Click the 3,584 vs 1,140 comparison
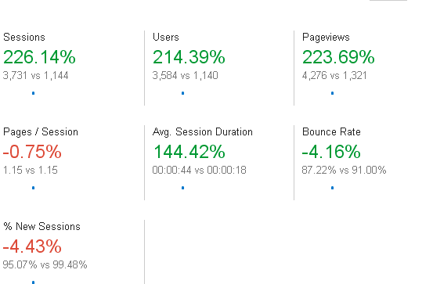The image size is (433, 284). [x=186, y=75]
